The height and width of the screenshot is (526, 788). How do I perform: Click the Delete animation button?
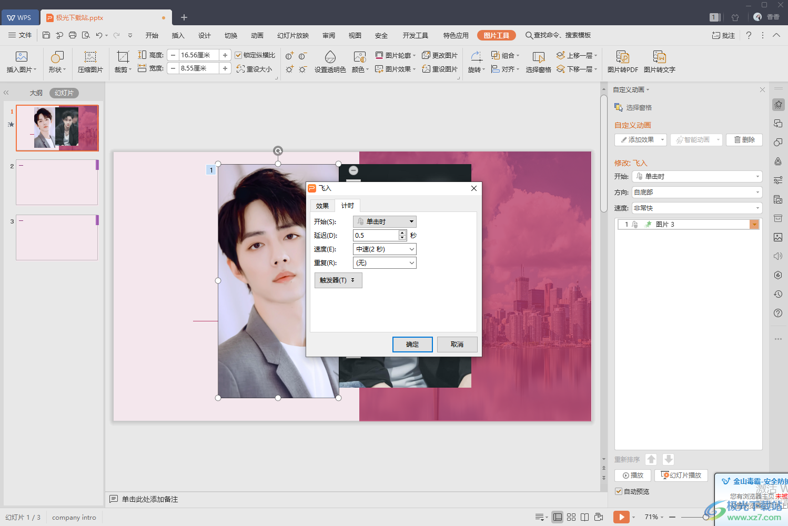click(744, 139)
